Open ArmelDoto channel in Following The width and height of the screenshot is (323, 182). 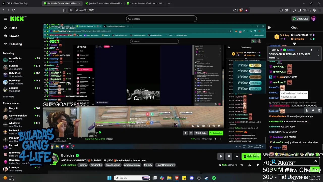21,60
